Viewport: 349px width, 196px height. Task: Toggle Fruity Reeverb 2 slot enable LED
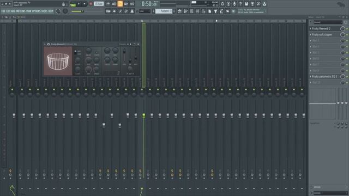[x=347, y=29]
